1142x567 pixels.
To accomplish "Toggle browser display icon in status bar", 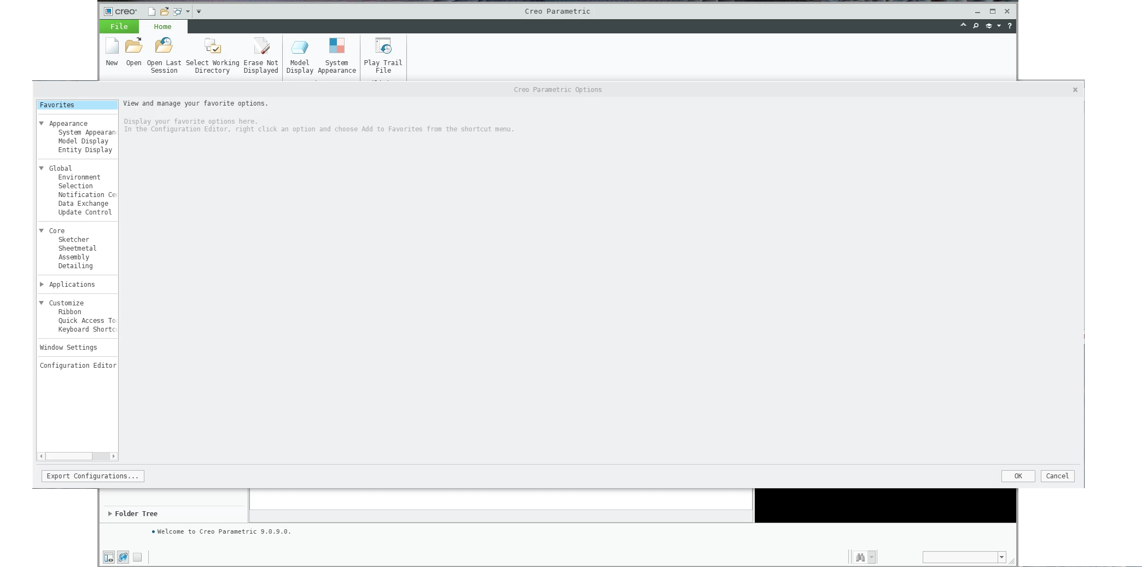I will click(123, 557).
